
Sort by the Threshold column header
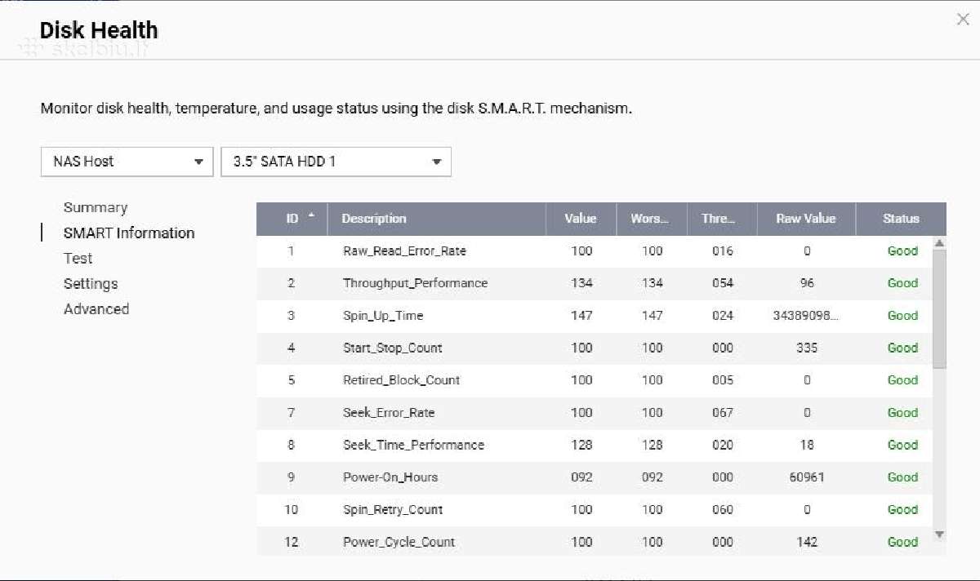pyautogui.click(x=722, y=219)
